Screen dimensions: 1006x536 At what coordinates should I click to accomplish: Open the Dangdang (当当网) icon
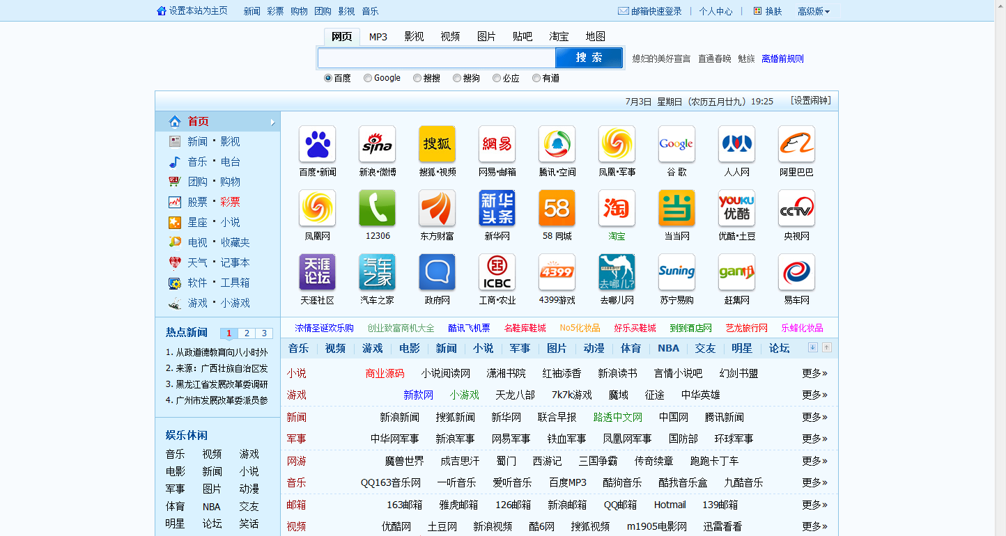coord(676,208)
